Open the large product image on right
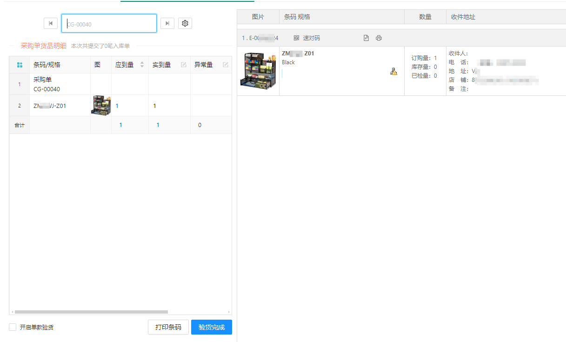Viewport: 566px width, 342px height. click(258, 70)
